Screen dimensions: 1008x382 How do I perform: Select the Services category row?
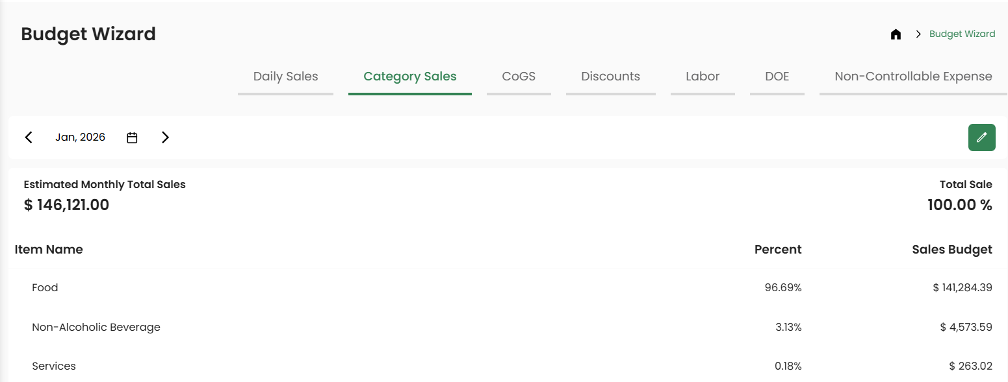coord(54,366)
